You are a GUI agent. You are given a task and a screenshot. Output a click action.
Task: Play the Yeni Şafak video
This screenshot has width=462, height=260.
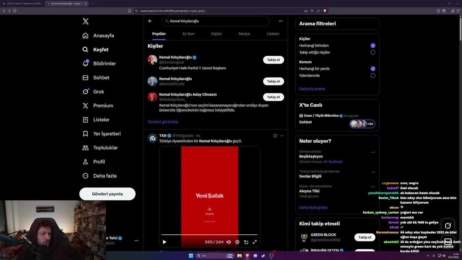[x=165, y=242]
